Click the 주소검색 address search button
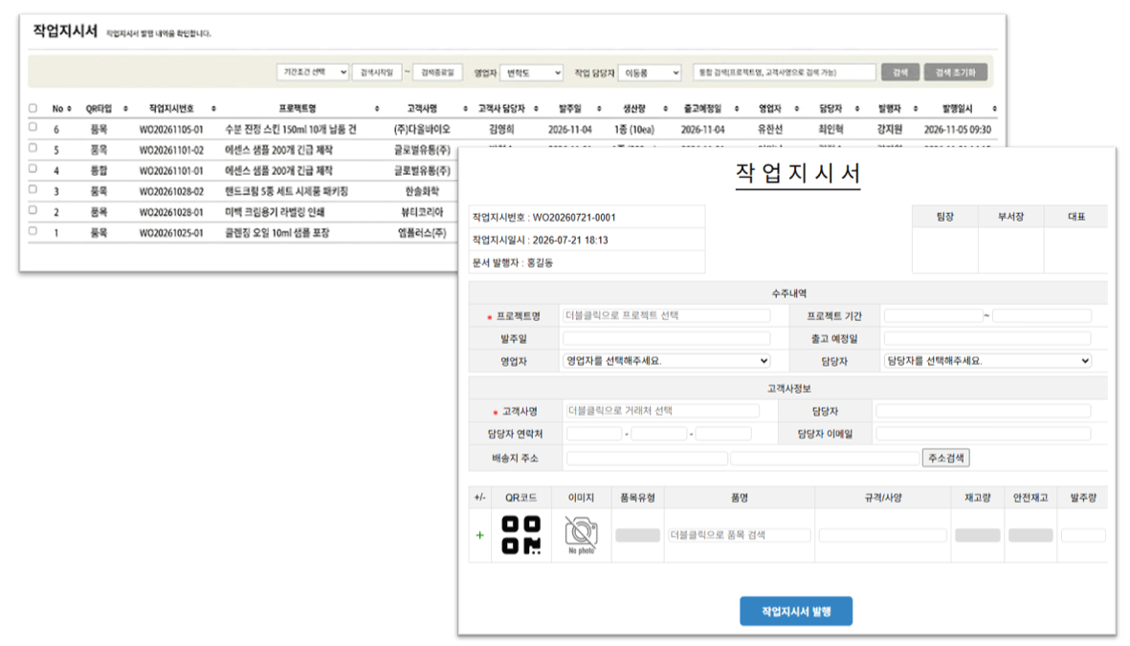 point(945,458)
